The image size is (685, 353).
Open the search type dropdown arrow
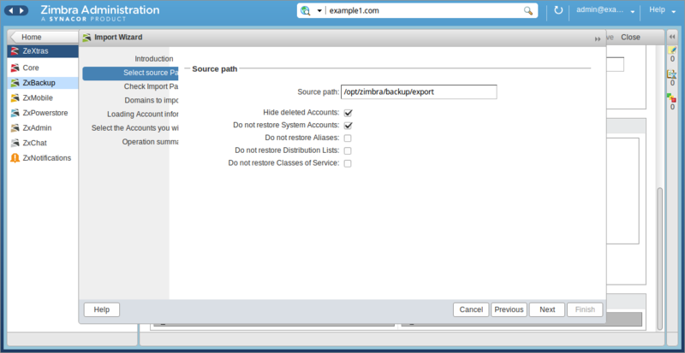pyautogui.click(x=319, y=11)
